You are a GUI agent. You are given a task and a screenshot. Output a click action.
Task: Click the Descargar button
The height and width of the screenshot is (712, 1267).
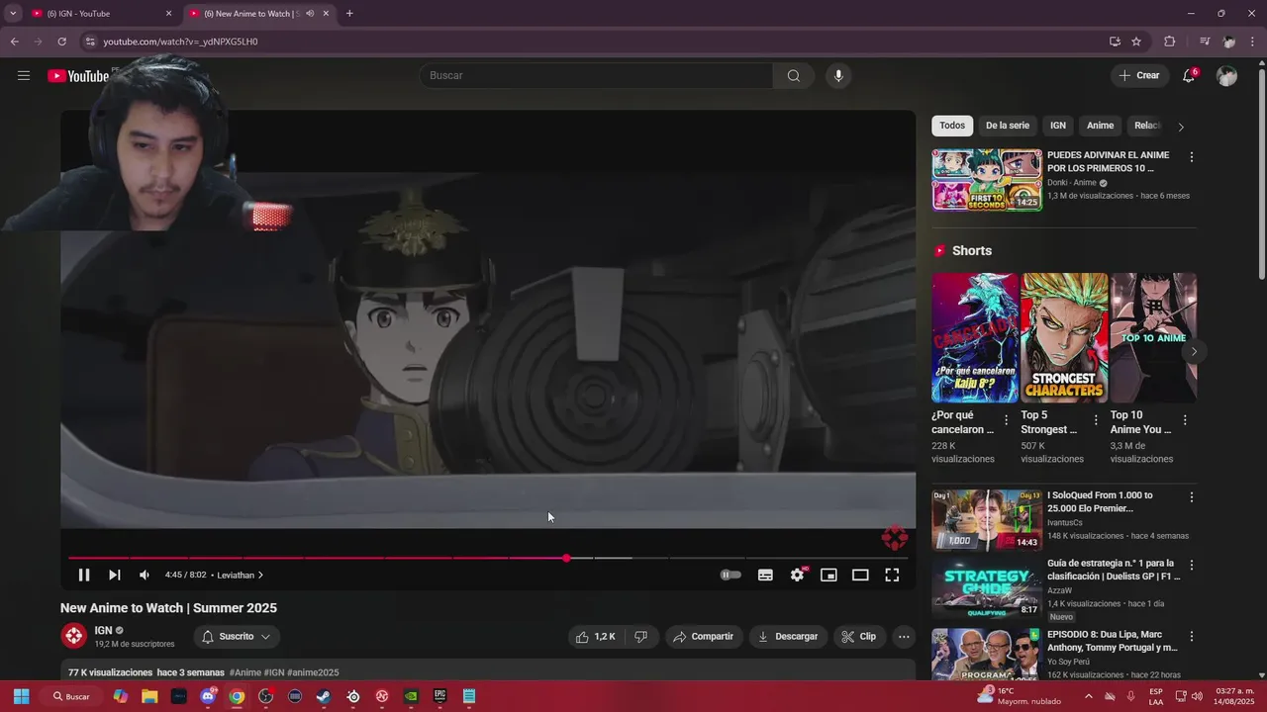pos(788,637)
